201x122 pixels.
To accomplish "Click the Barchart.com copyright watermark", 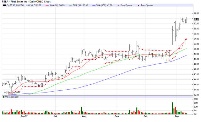I will pyautogui.click(x=12, y=92).
